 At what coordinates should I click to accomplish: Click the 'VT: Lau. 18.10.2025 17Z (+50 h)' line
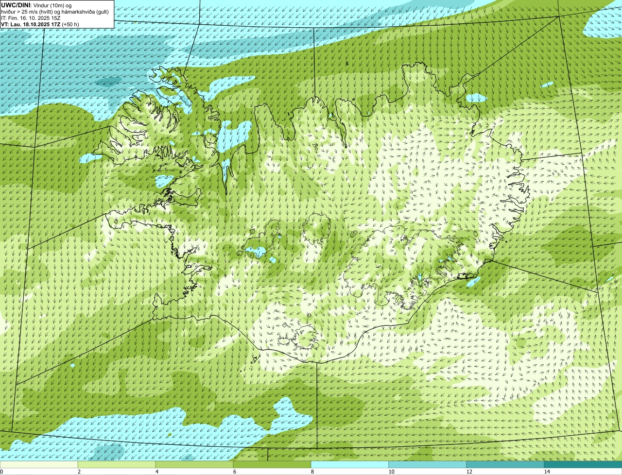[x=40, y=24]
